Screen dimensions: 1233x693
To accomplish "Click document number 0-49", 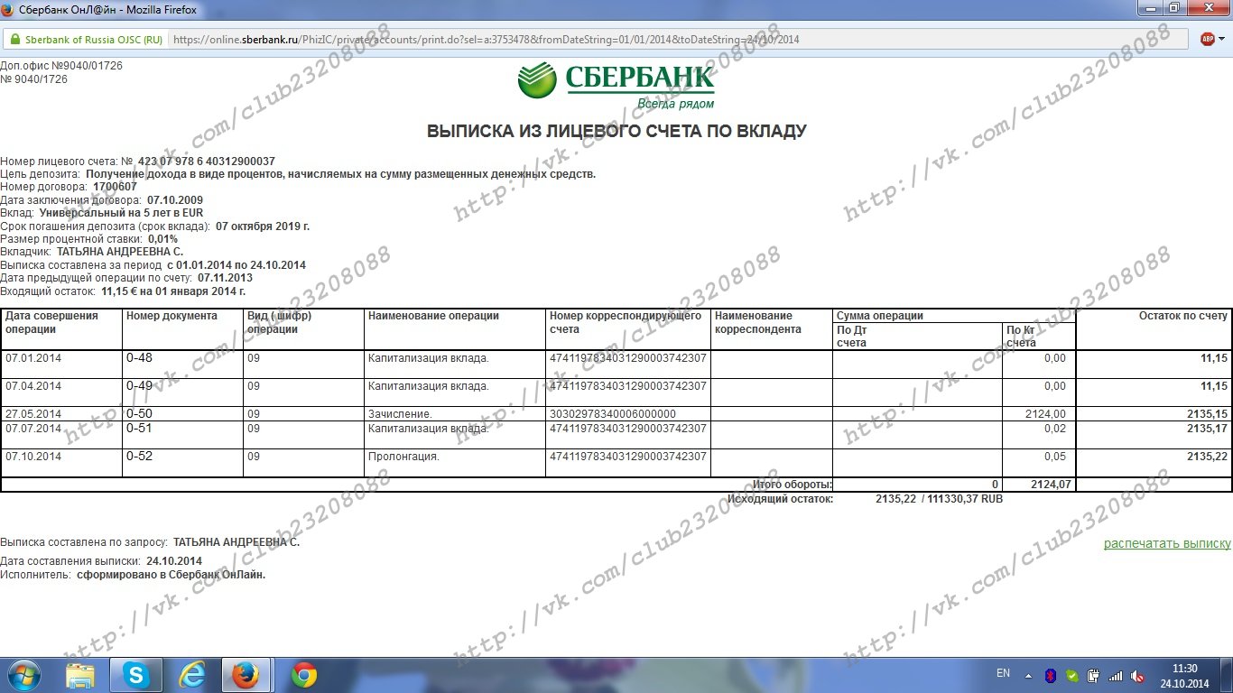I will click(x=139, y=385).
